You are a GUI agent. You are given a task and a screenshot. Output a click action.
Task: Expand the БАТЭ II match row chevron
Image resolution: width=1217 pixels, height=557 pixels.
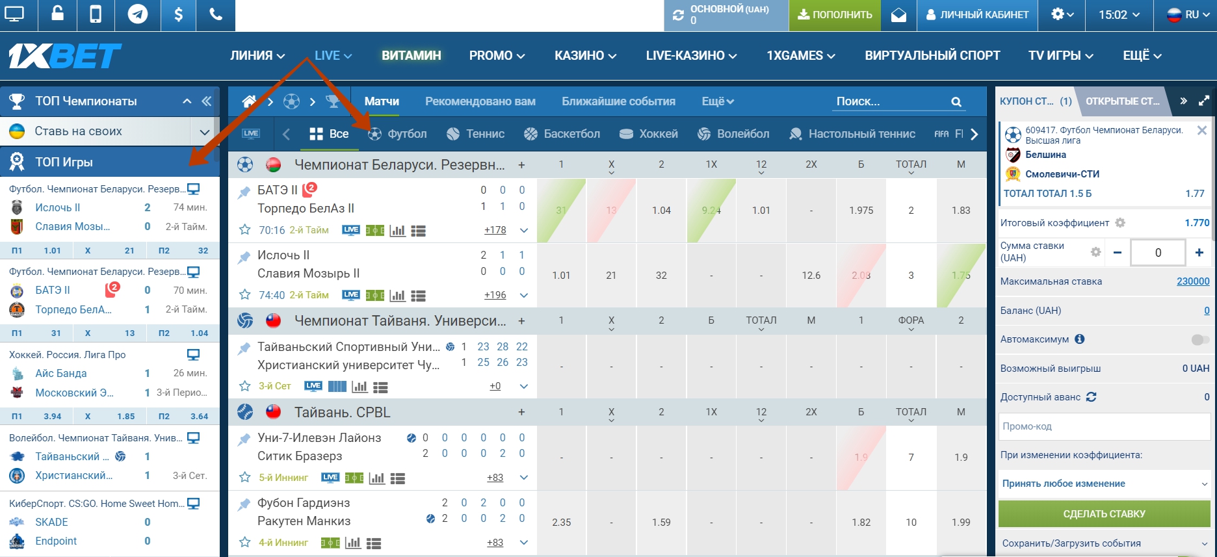point(524,230)
